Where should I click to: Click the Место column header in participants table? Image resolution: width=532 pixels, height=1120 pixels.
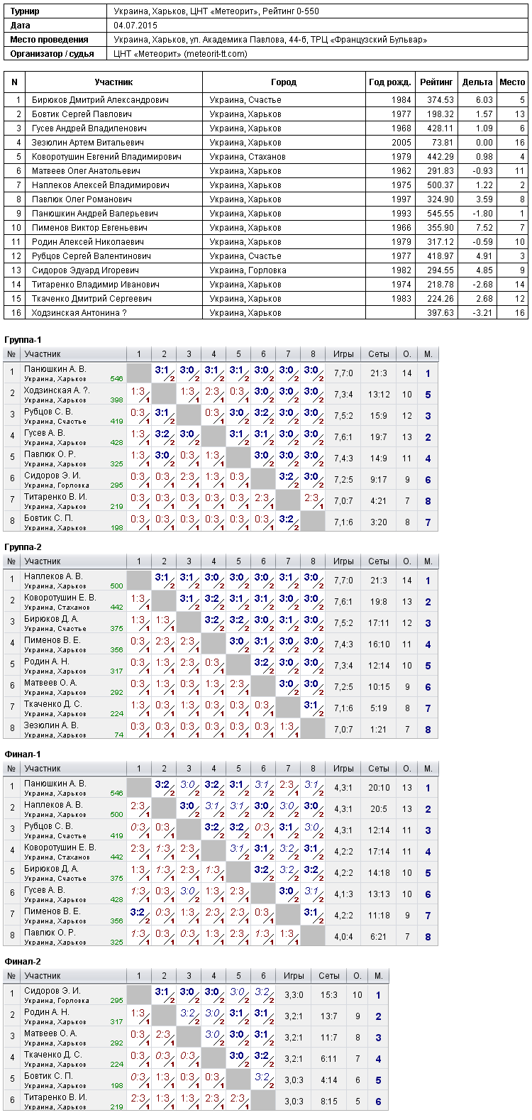[512, 82]
